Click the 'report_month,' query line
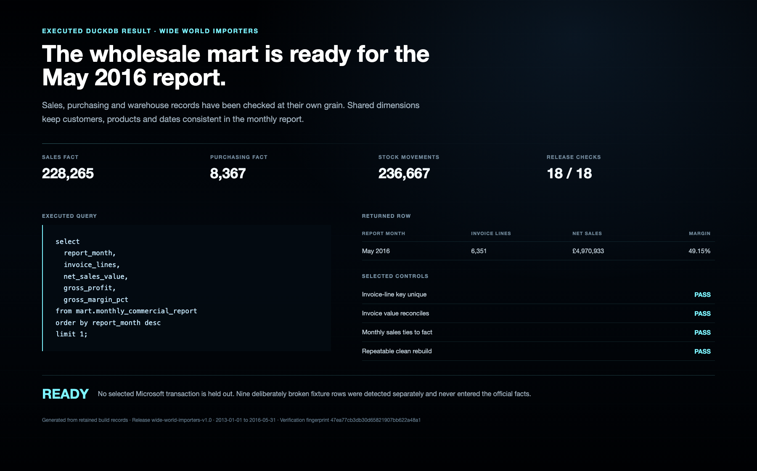Image resolution: width=757 pixels, height=471 pixels. coord(90,253)
